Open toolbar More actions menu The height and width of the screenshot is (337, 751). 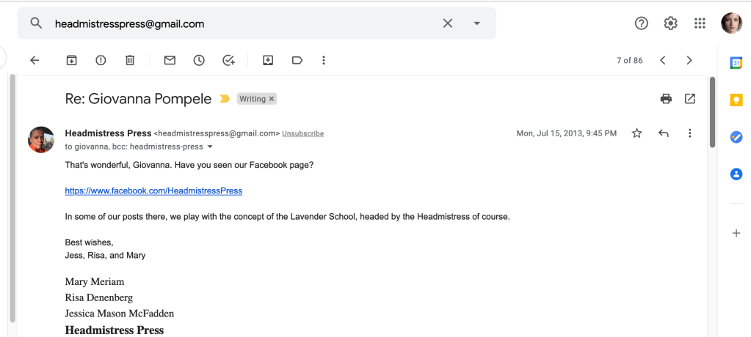pyautogui.click(x=324, y=61)
